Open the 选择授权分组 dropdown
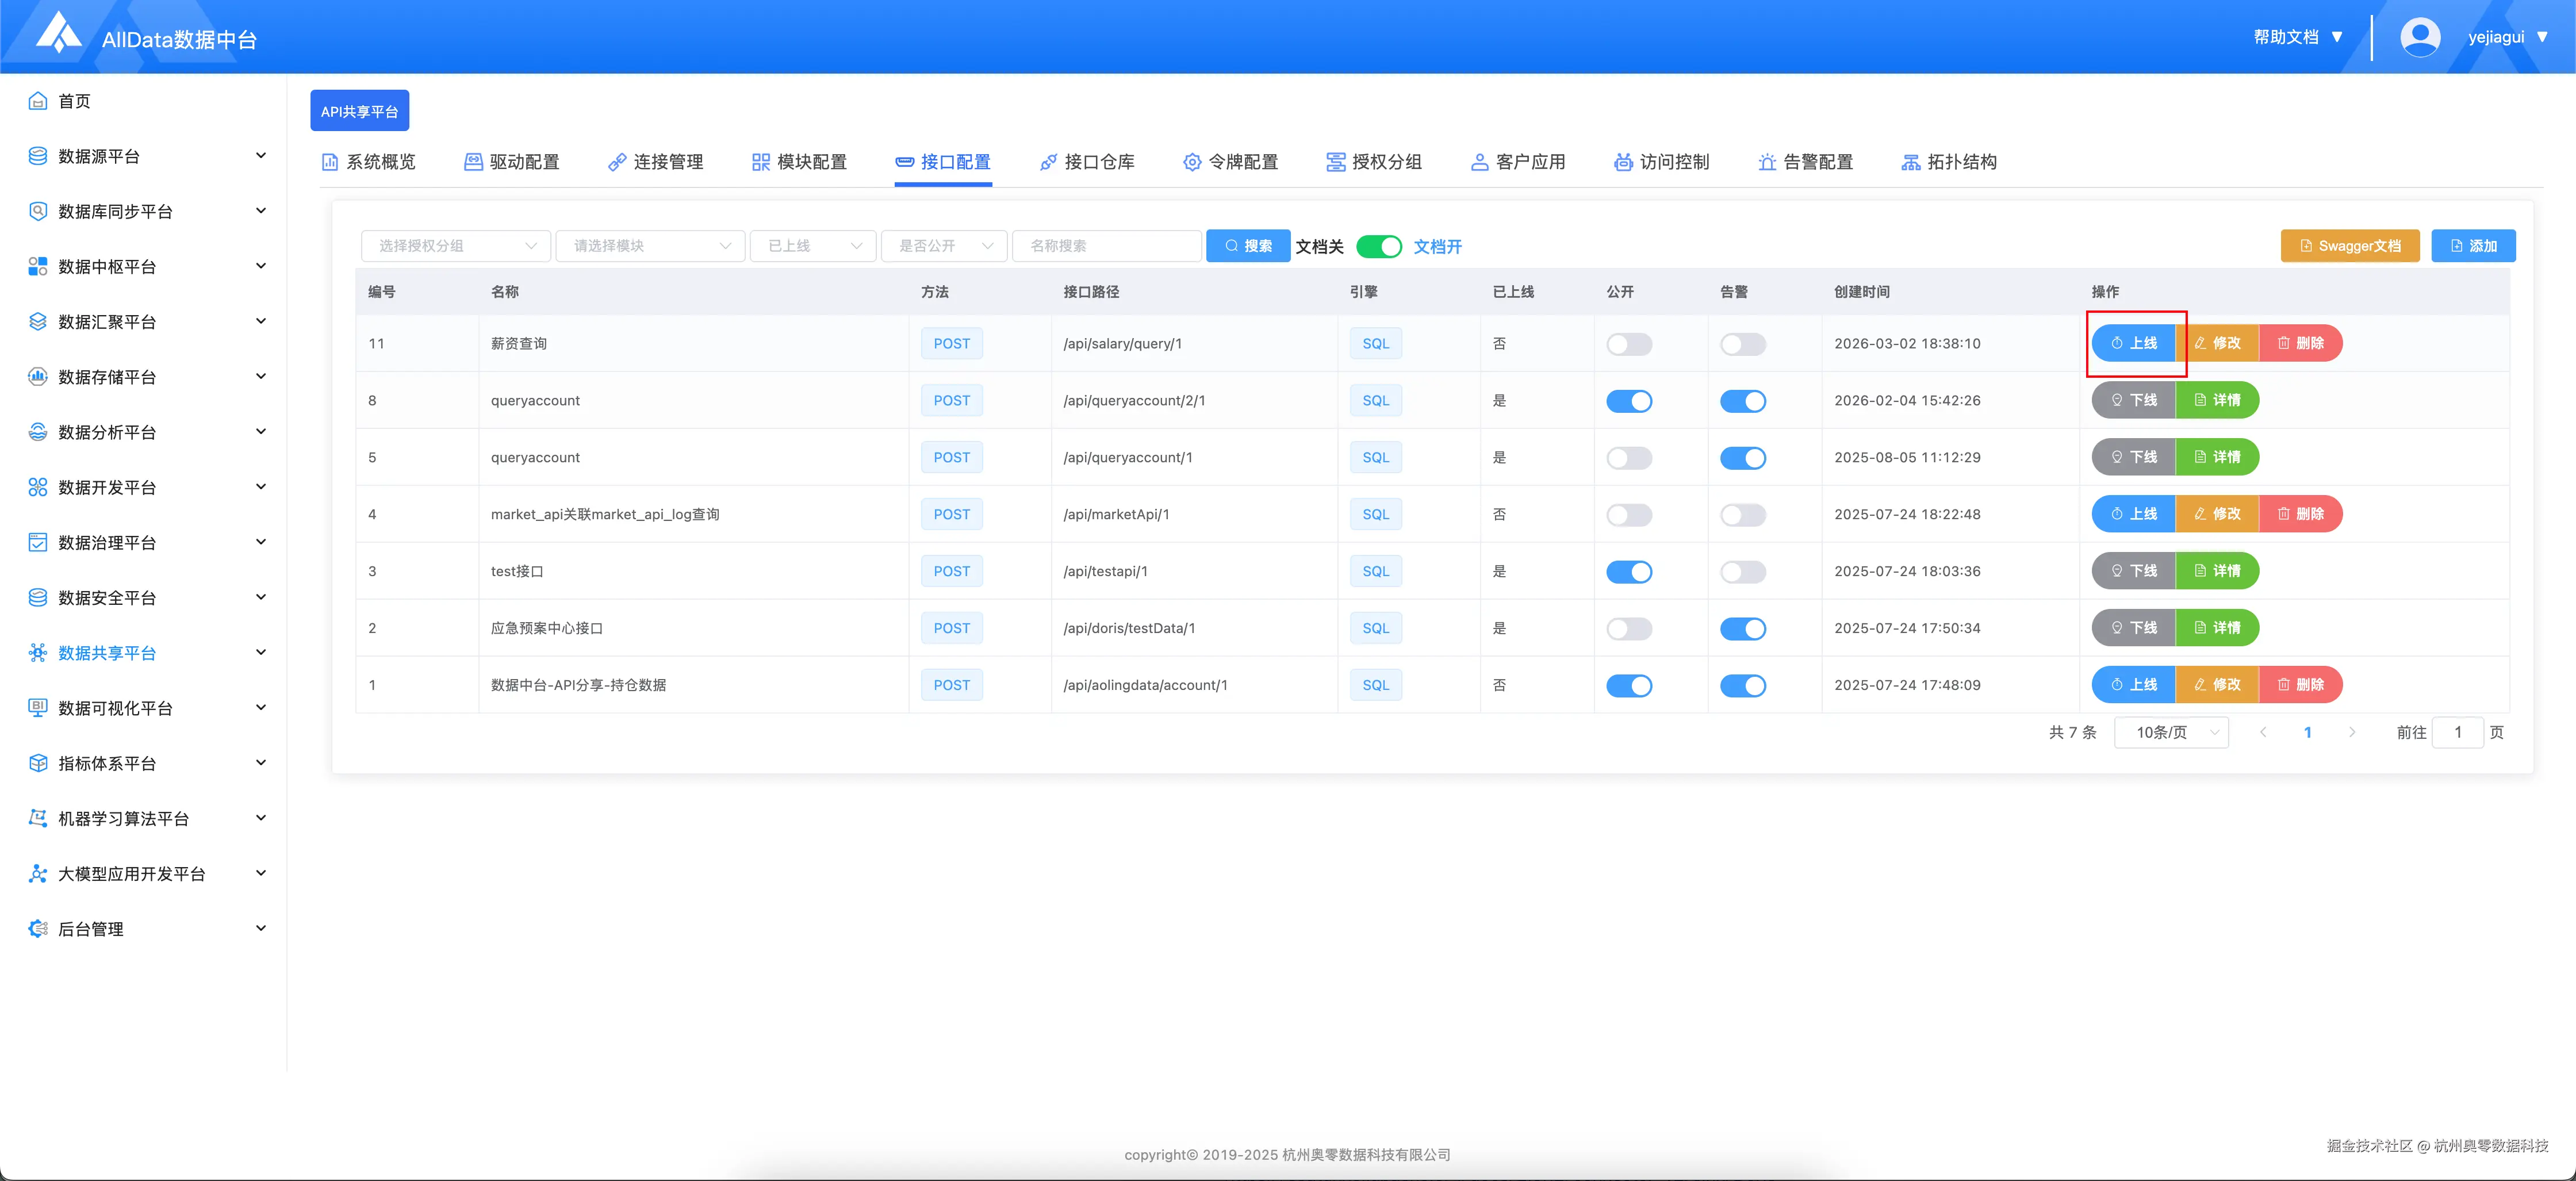 (x=456, y=246)
